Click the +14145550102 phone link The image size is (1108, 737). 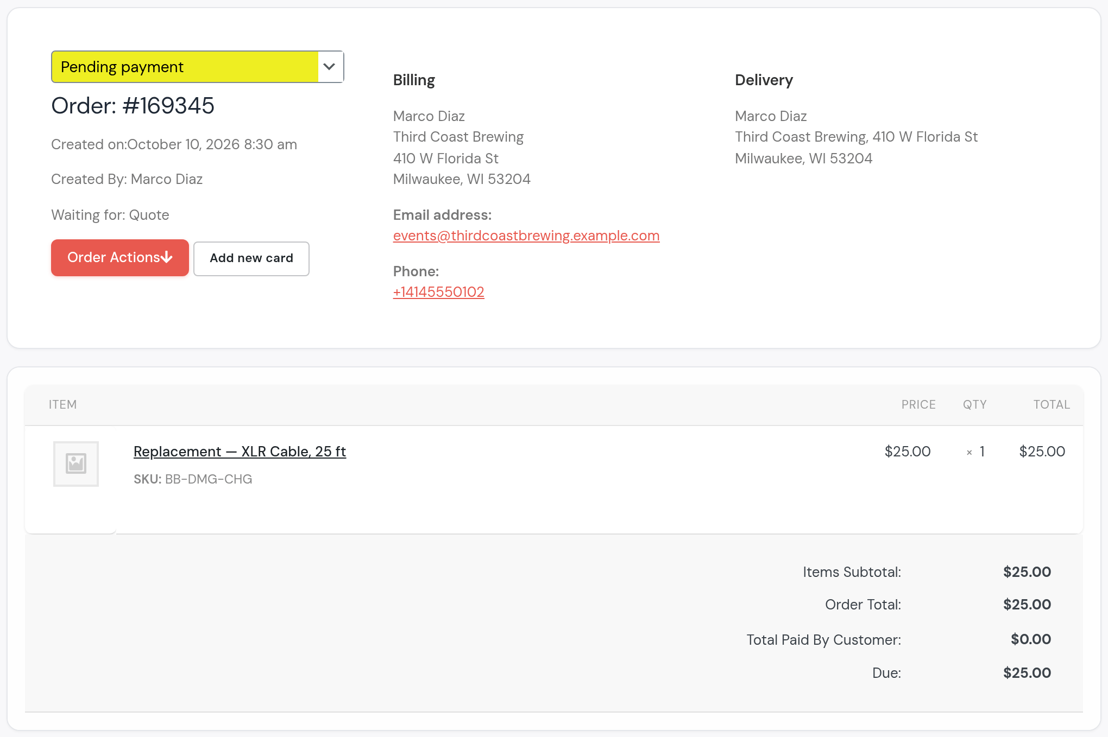click(x=439, y=292)
